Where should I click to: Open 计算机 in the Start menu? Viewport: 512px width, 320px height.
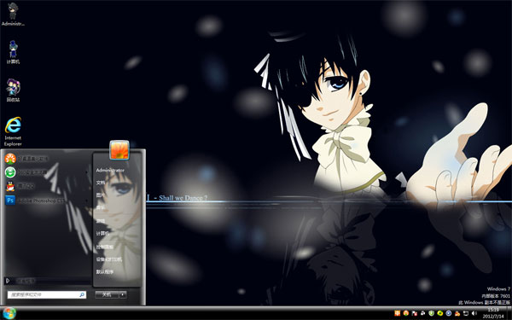pos(102,234)
